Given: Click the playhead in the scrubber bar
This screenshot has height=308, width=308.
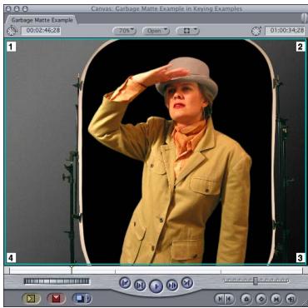Looking at the screenshot, I should click(x=72, y=269).
